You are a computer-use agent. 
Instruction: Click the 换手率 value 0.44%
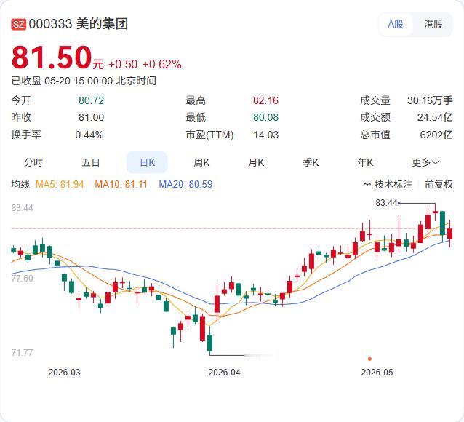tap(89, 135)
